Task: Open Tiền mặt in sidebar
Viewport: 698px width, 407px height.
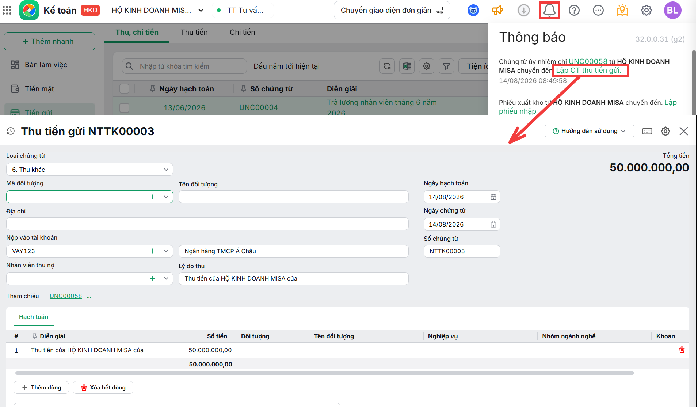Action: [x=39, y=89]
